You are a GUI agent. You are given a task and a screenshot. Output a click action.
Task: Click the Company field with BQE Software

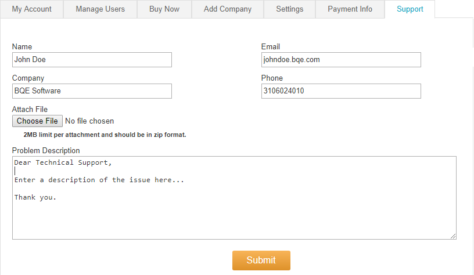tap(92, 91)
